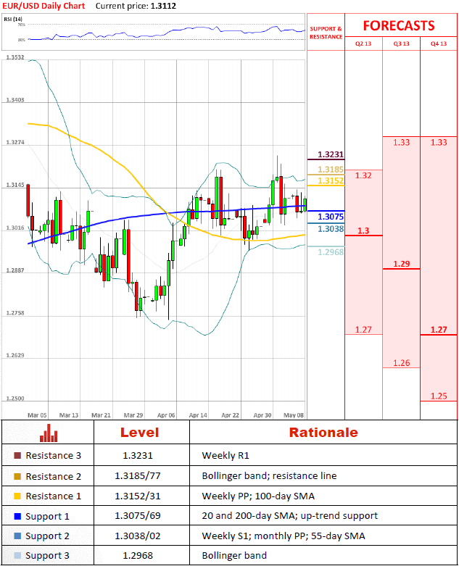
Task: Click the Support 1 blue swatch
Action: (x=17, y=516)
